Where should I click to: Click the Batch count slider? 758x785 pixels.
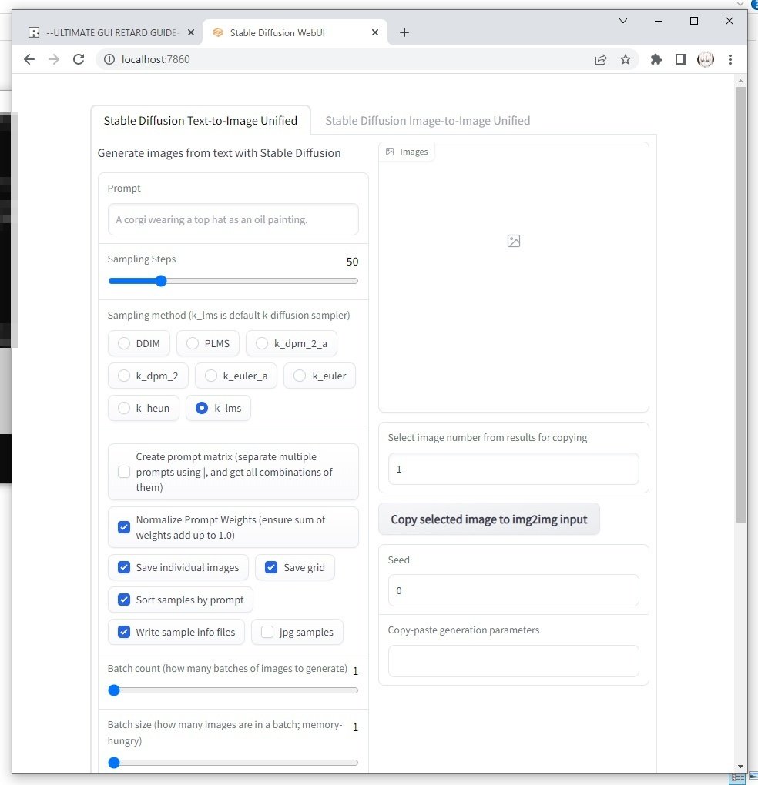[233, 690]
